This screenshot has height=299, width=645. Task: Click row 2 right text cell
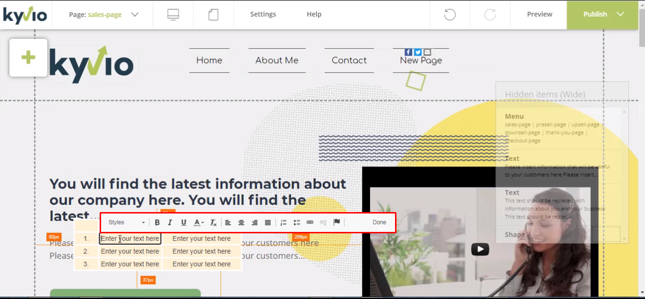coord(202,251)
